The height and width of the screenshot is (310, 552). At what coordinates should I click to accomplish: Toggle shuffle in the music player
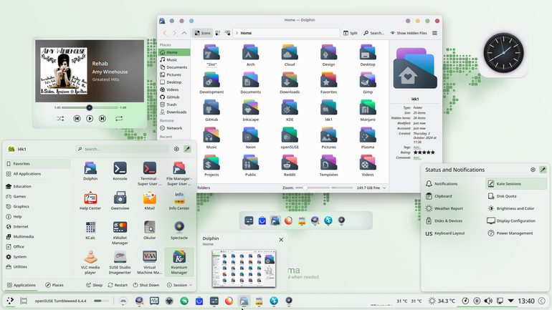tap(60, 119)
